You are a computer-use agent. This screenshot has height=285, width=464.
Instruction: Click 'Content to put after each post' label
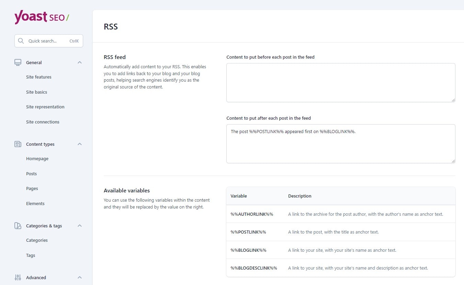pos(269,118)
